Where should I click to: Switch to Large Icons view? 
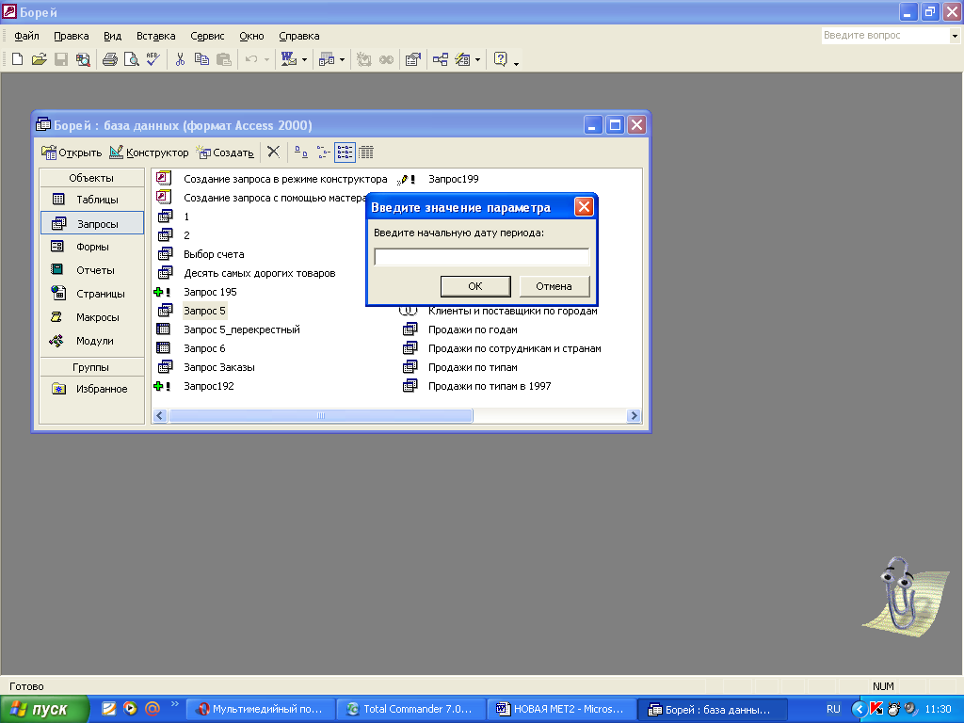point(301,152)
